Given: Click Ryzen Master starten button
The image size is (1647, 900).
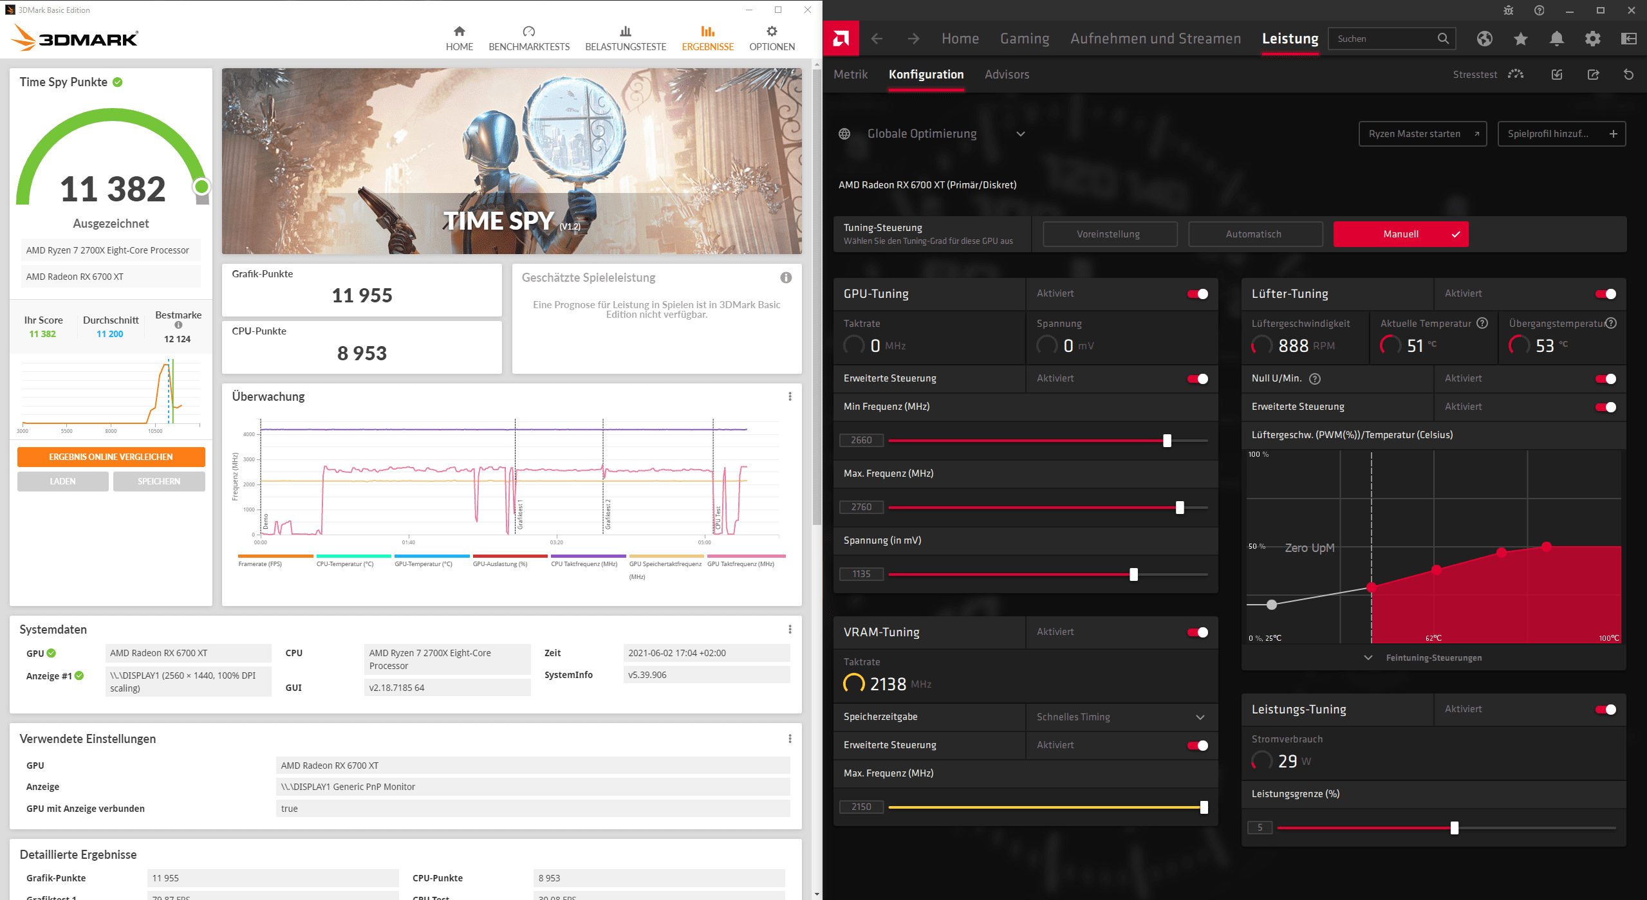Looking at the screenshot, I should pos(1422,134).
